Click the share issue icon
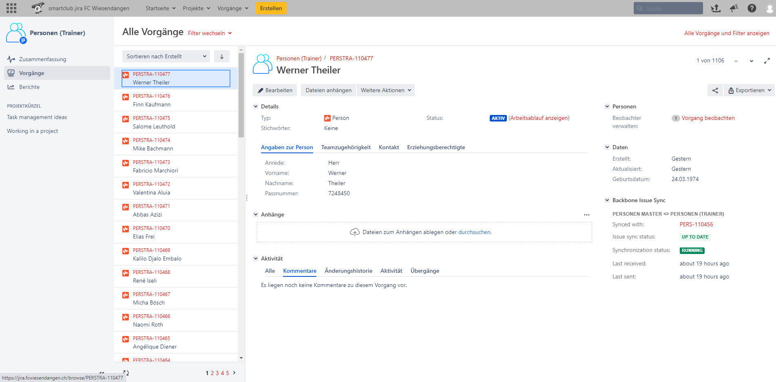This screenshot has width=776, height=382. (x=715, y=91)
